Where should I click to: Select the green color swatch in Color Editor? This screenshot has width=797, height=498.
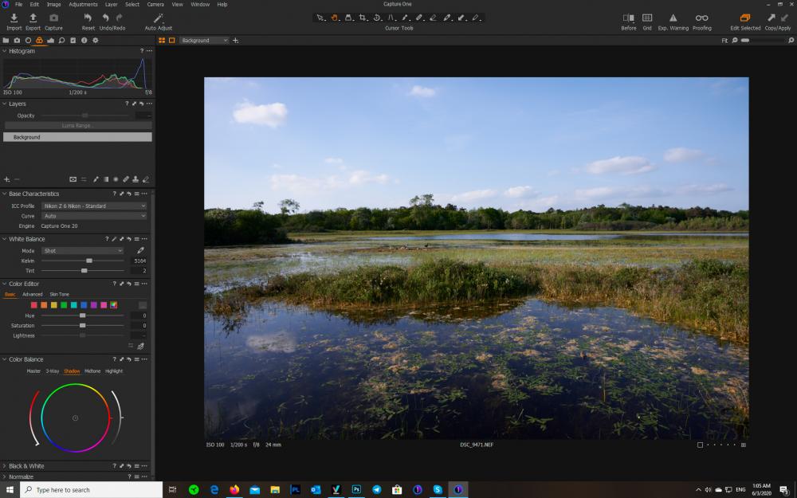64,305
